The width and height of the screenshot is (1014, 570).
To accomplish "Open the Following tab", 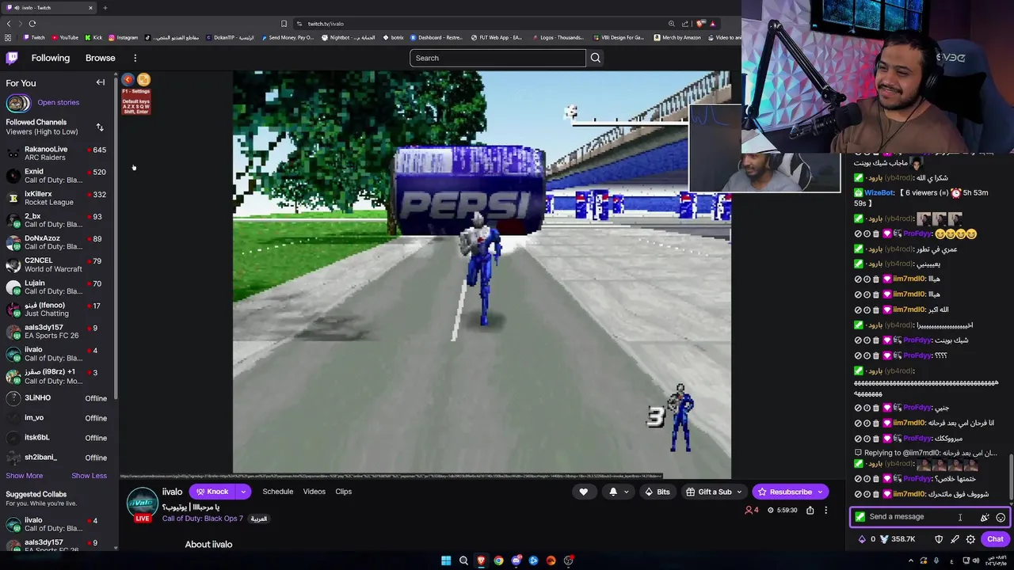I will pyautogui.click(x=51, y=58).
